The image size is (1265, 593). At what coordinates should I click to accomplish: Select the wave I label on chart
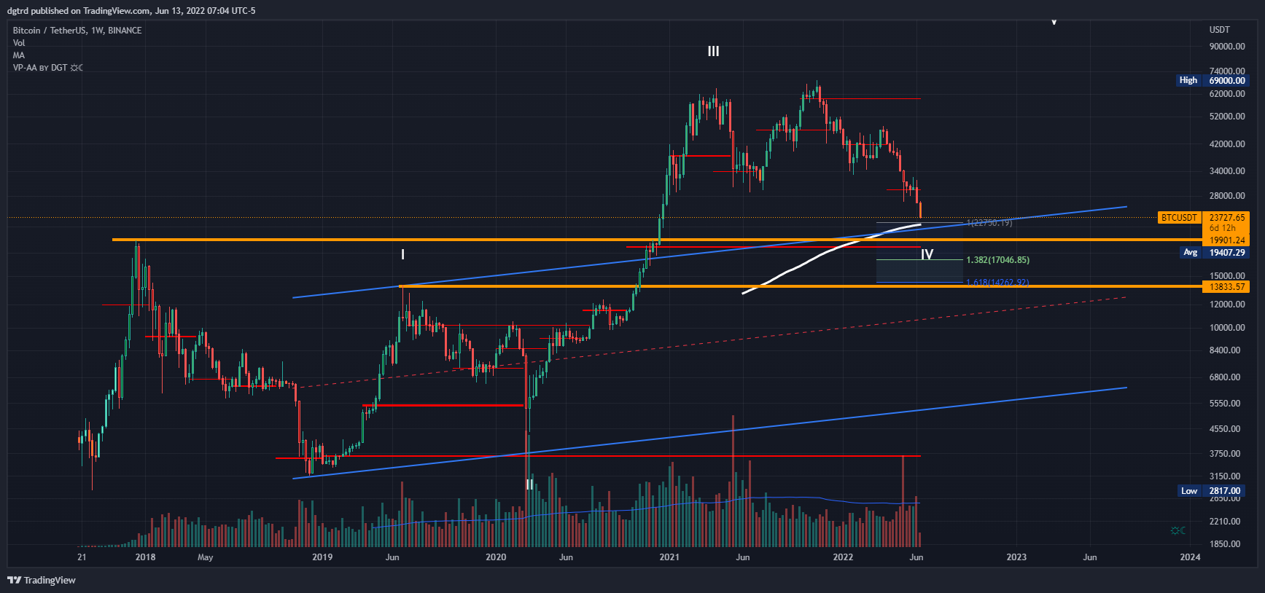point(402,254)
